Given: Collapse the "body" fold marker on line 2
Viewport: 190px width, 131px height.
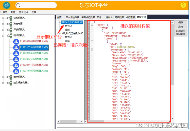Looking at the screenshot, I should (x=92, y=25).
